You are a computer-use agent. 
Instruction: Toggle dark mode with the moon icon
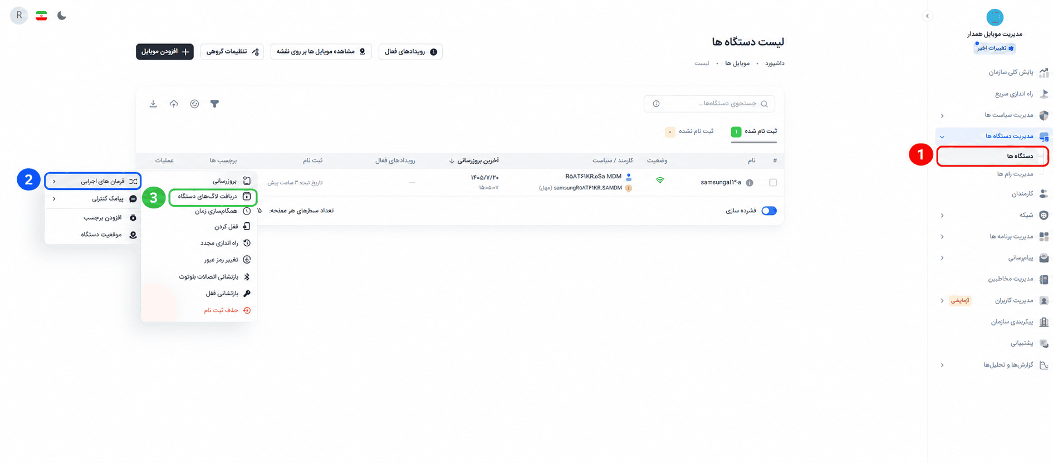(x=62, y=16)
